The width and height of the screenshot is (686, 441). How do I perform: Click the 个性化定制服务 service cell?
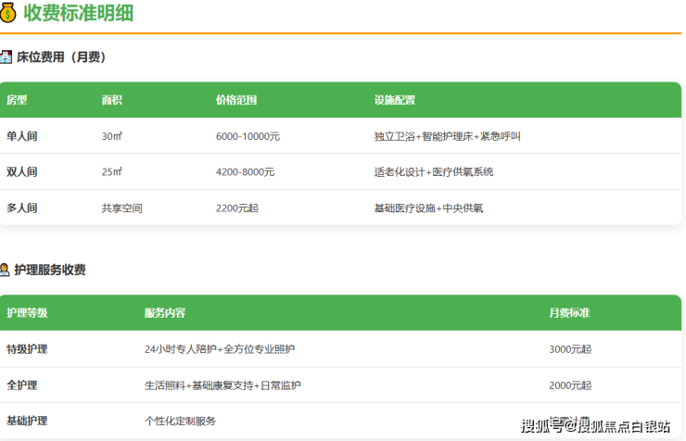[x=180, y=421]
